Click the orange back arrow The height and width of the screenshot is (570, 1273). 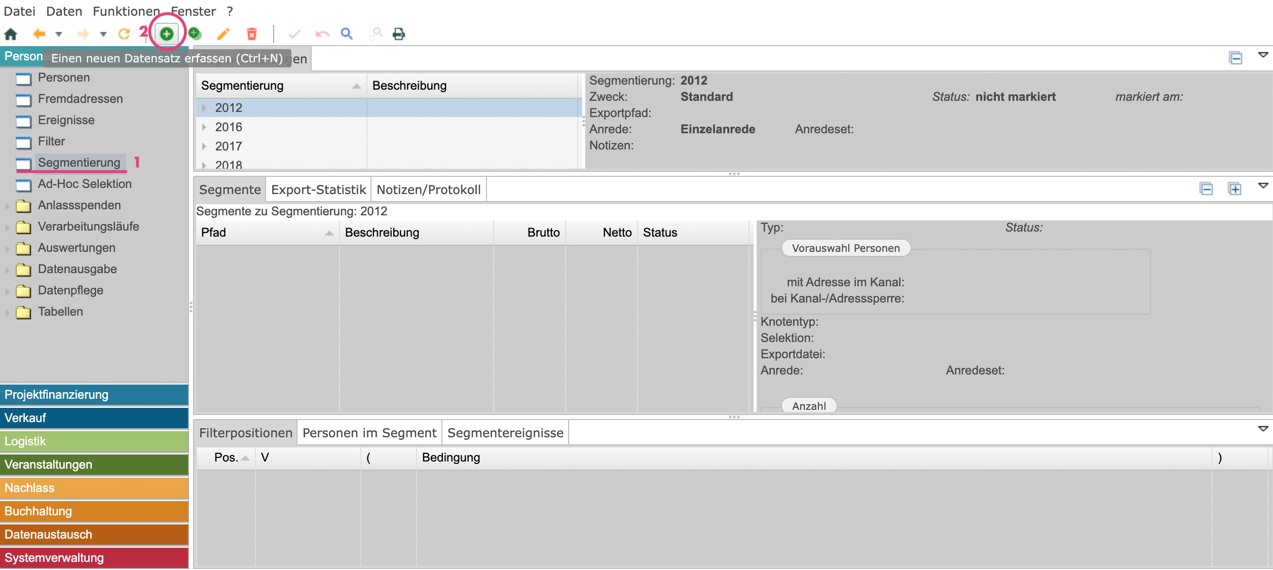pos(39,34)
